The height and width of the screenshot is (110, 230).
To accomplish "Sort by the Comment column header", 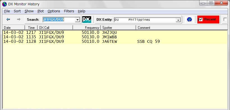I will click(x=181, y=27).
